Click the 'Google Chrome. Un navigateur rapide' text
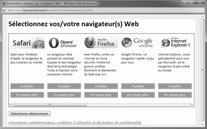 [138, 58]
